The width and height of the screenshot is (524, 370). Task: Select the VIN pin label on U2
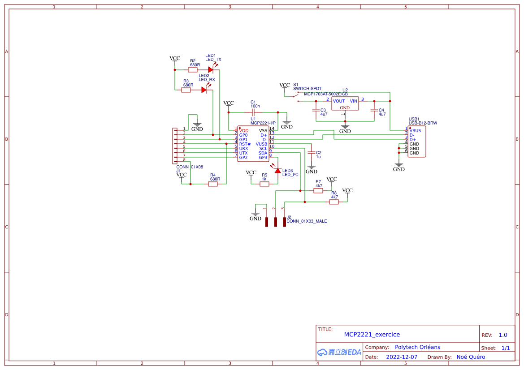pyautogui.click(x=354, y=101)
